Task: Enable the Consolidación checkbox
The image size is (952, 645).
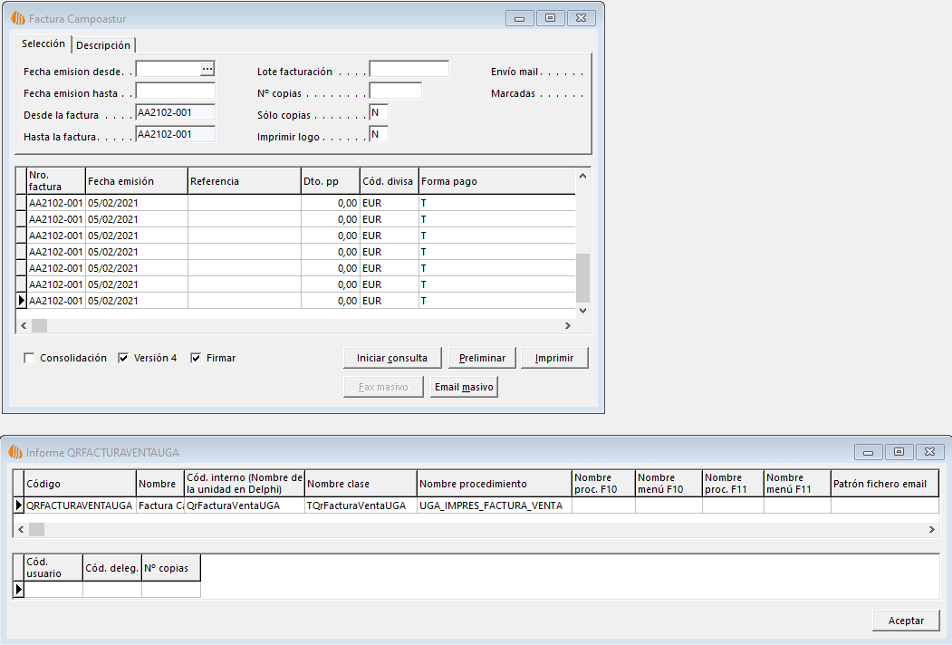Action: (30, 358)
